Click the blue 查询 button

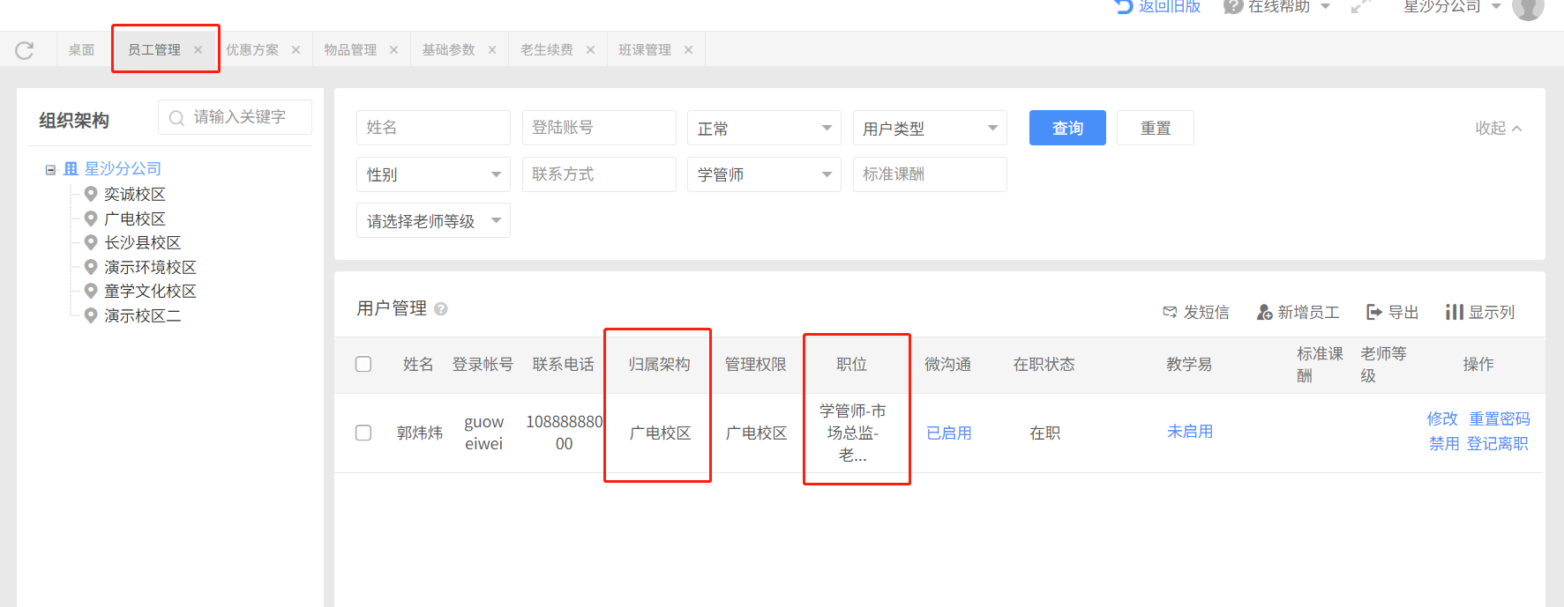click(1067, 128)
